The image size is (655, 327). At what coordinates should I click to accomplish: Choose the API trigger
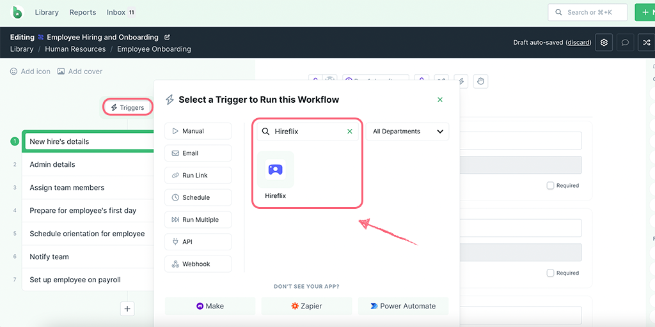click(x=198, y=241)
